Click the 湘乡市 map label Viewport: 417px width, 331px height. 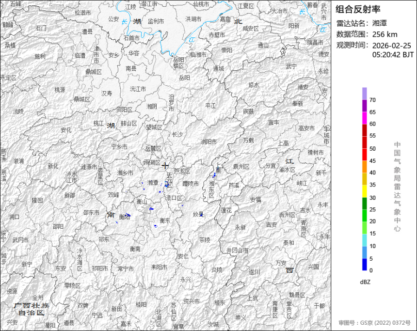click(125, 173)
